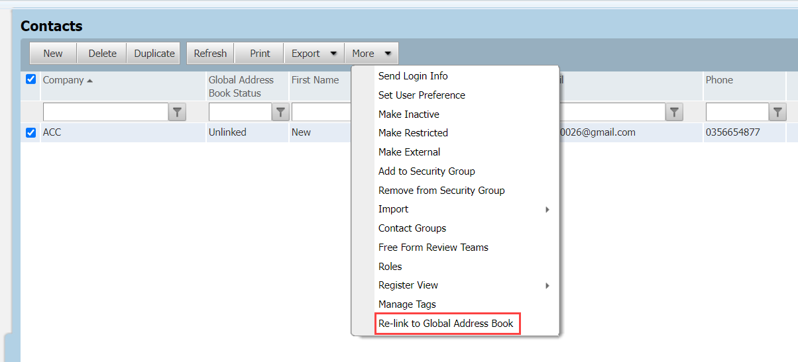Viewport: 798px width, 362px height.
Task: Click the Email column filter icon
Action: tap(674, 113)
